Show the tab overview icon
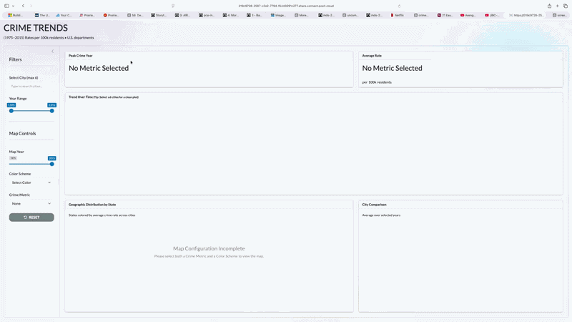Image resolution: width=572 pixels, height=322 pixels. [566, 6]
